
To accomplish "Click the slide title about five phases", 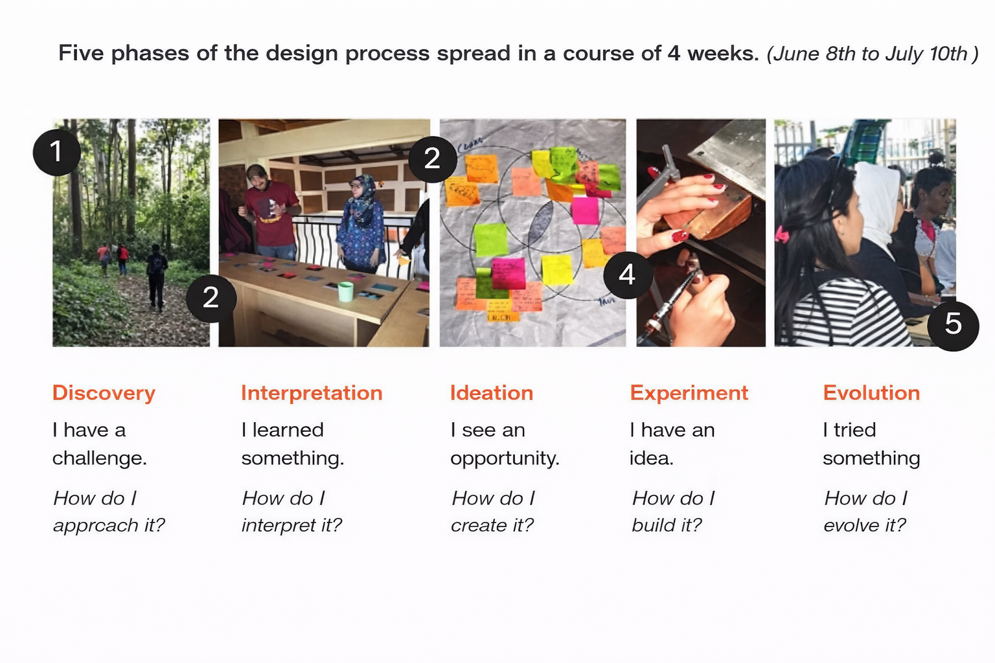I will pyautogui.click(x=408, y=53).
